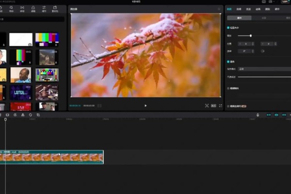
Task: Select the maple leaf video clip on timeline
Action: tap(51, 157)
